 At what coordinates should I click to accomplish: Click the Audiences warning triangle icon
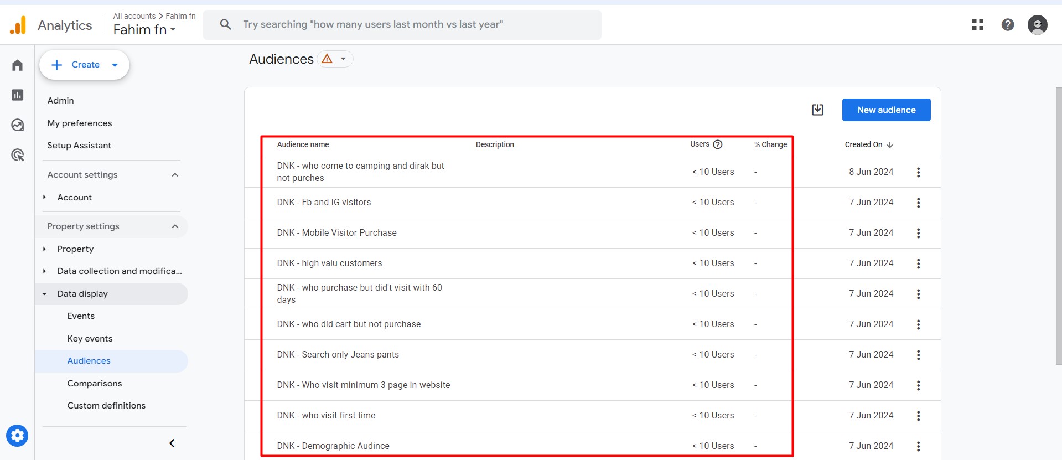327,59
